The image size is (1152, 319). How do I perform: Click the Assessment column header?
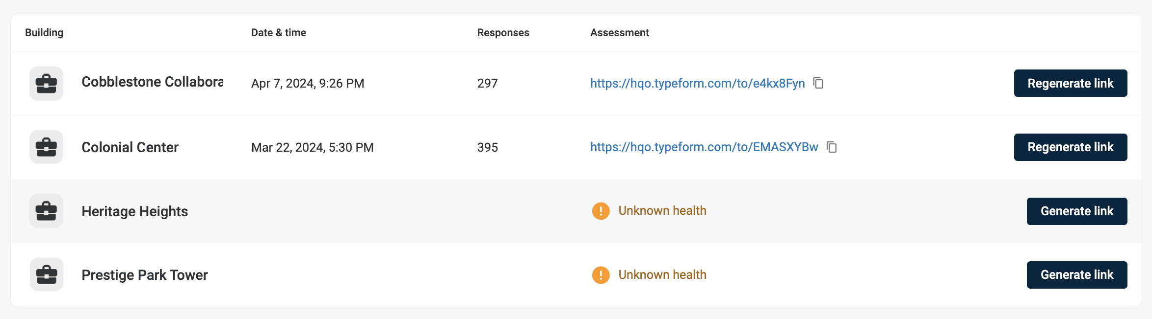pos(620,33)
